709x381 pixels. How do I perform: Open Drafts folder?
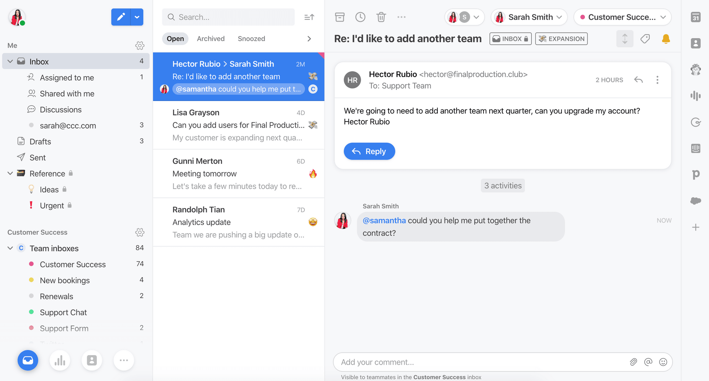tap(76, 141)
